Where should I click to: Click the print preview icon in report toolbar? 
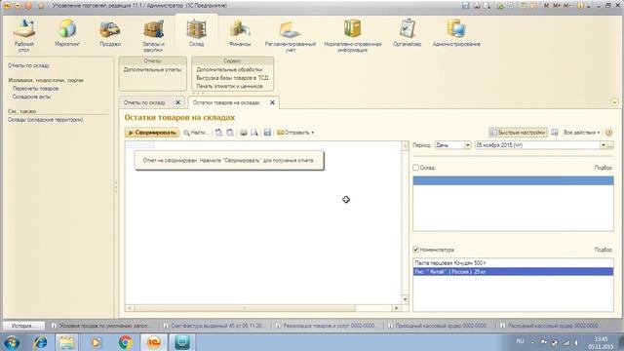coord(254,133)
